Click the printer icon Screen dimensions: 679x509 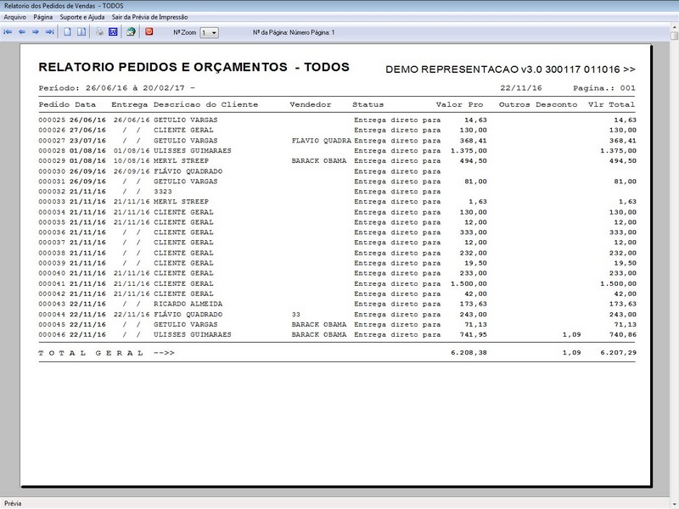coord(99,32)
